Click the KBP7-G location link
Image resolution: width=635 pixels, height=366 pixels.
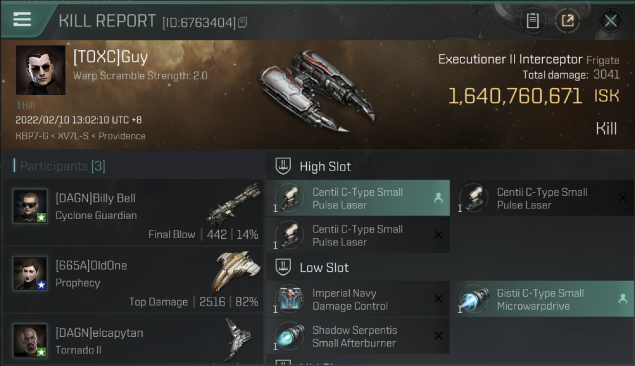[x=32, y=136]
